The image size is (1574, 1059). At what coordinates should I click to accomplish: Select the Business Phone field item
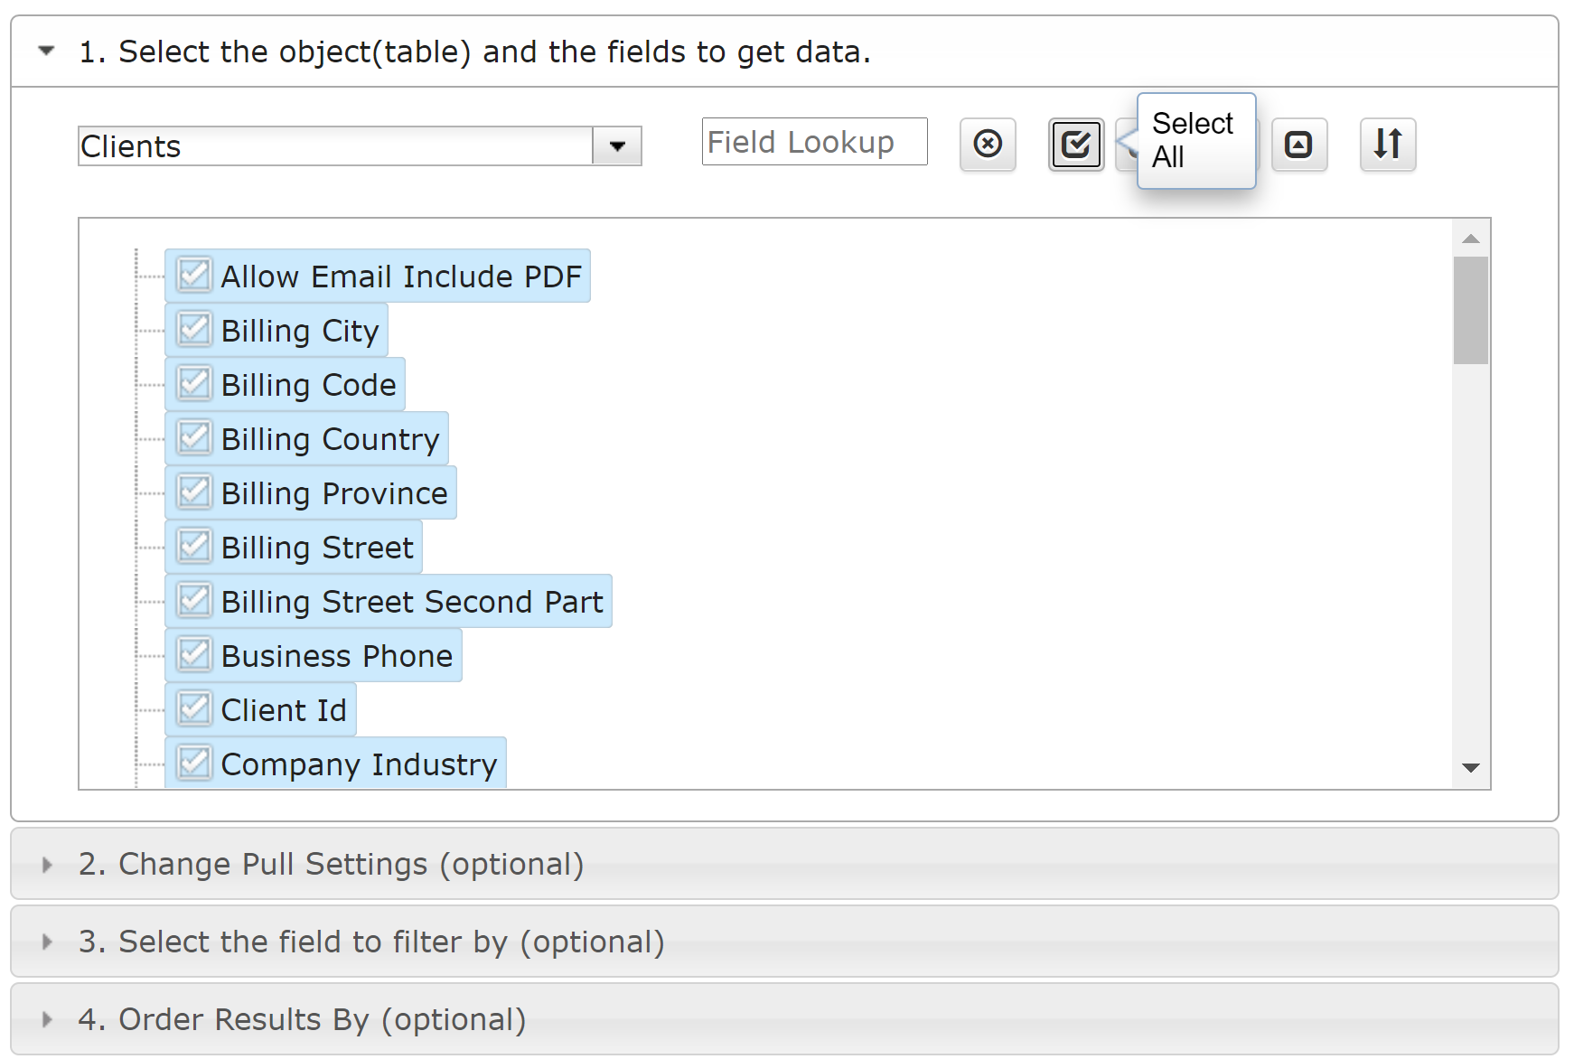tap(314, 655)
